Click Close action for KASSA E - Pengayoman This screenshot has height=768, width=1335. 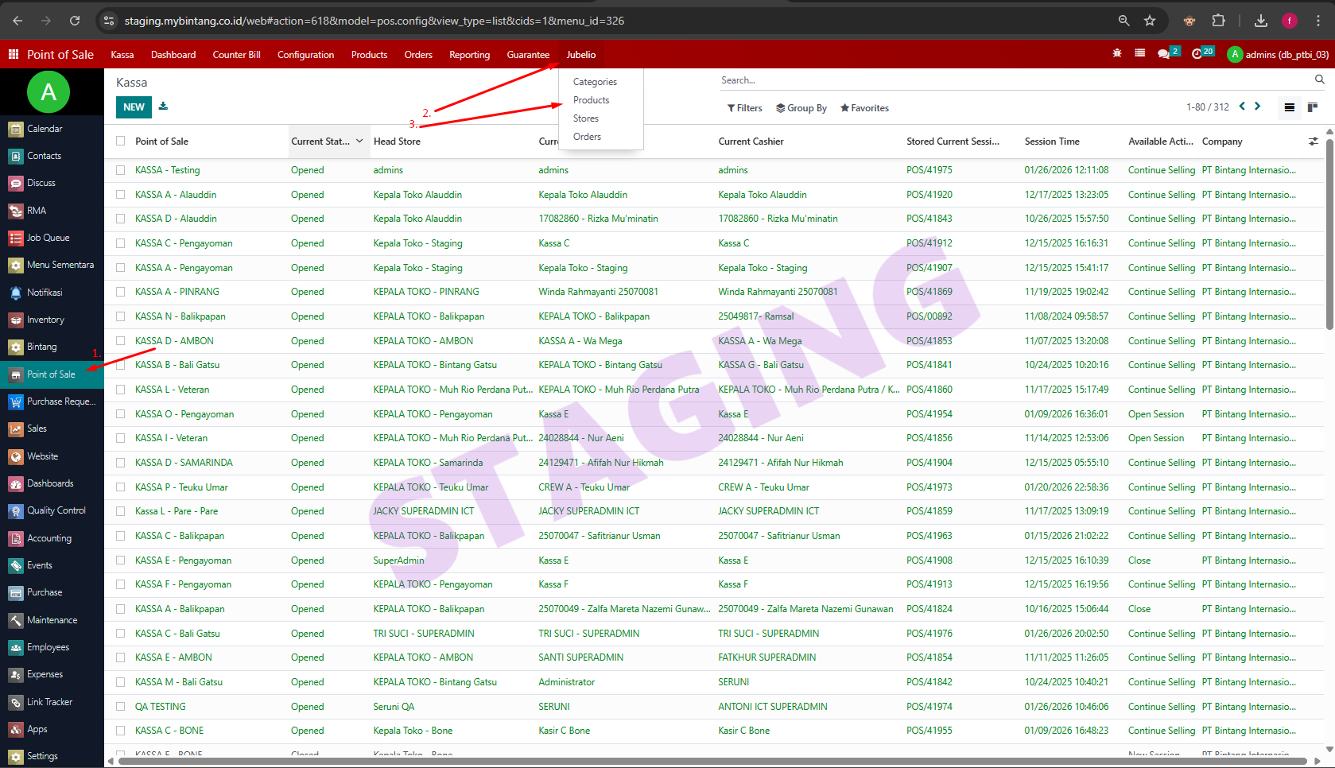[x=1139, y=560]
